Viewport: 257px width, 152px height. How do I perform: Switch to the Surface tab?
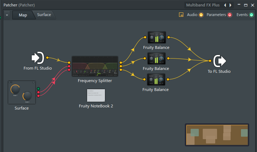(44, 15)
